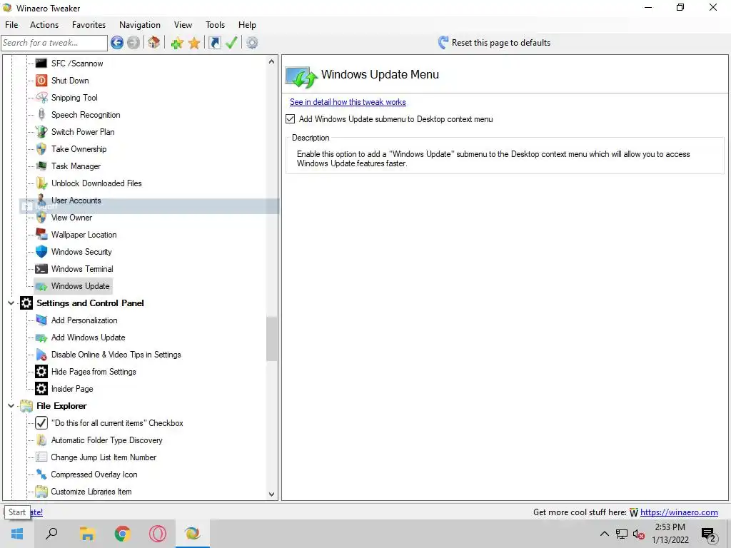The width and height of the screenshot is (731, 548).
Task: Click the Unblock Downloaded Files icon
Action: coord(41,183)
